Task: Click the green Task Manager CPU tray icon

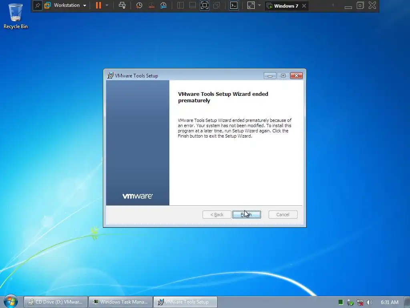Action: 340,302
